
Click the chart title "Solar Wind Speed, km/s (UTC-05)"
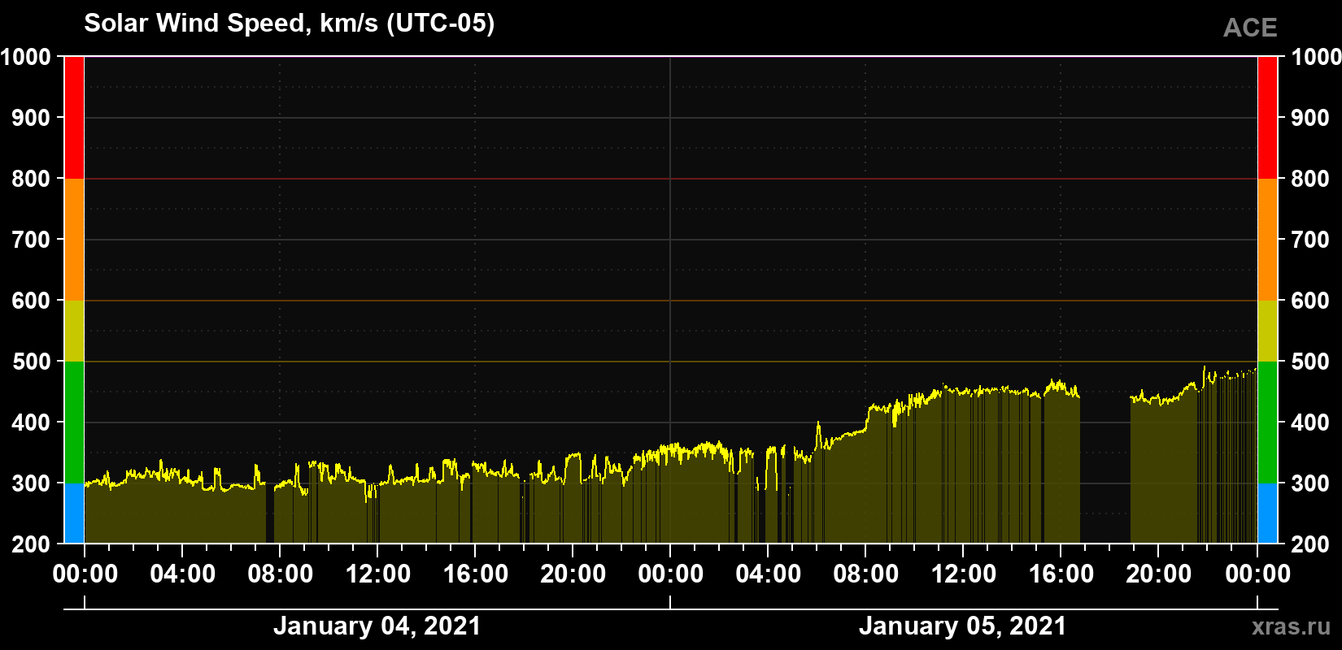289,24
